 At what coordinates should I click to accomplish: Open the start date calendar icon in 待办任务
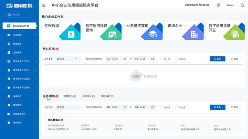click(x=125, y=59)
